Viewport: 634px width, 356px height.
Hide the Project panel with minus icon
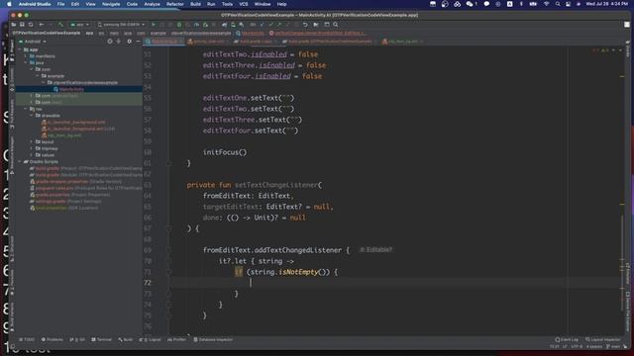click(138, 42)
